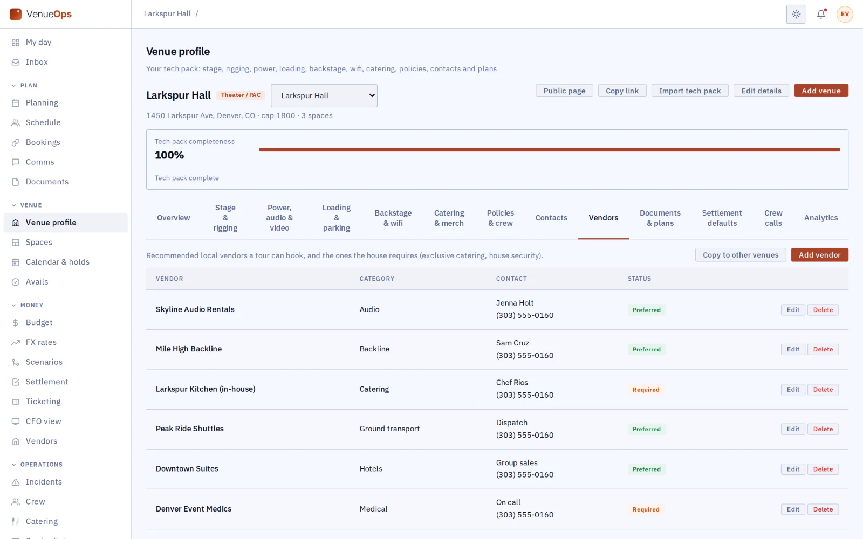This screenshot has width=863, height=539.
Task: Open the Budget dollar icon item
Action: (16, 322)
